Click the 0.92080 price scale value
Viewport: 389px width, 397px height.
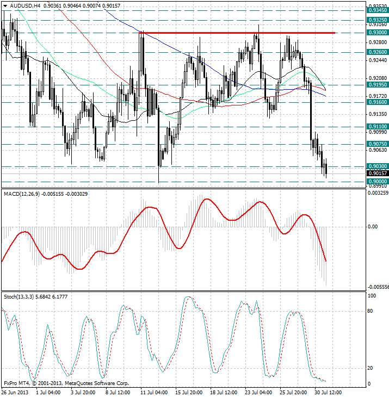tap(378, 78)
